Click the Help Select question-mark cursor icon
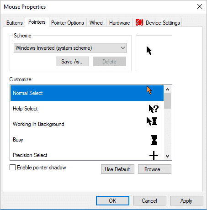 coord(154,109)
